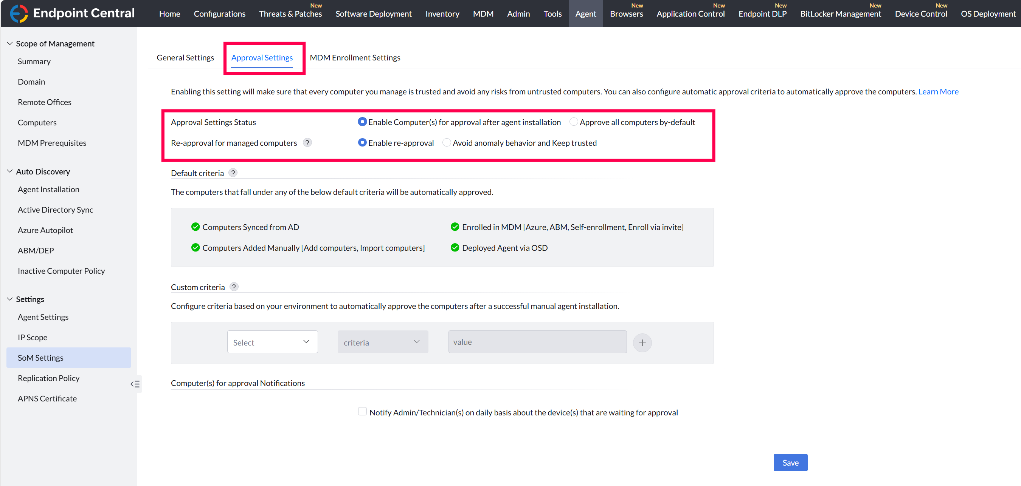Select Avoid anomaly behavior and Keep trusted
The width and height of the screenshot is (1021, 486).
tap(446, 142)
